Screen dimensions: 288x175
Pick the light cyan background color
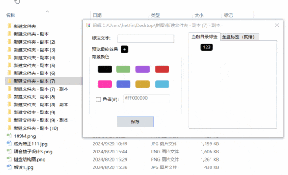coord(162,84)
